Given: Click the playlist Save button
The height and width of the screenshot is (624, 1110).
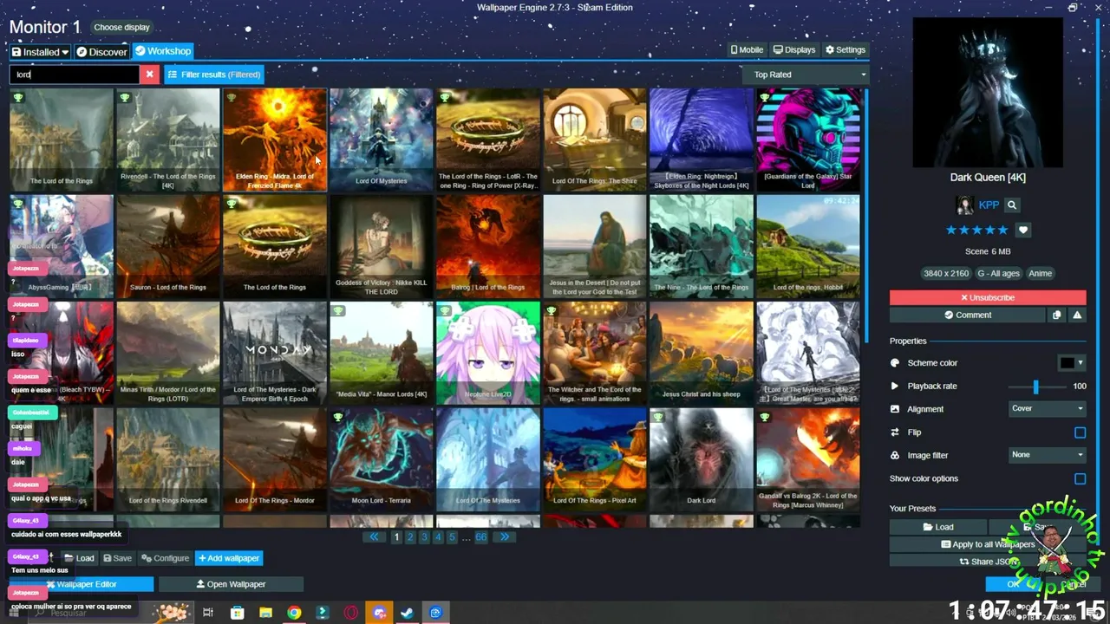Looking at the screenshot, I should pos(117,558).
